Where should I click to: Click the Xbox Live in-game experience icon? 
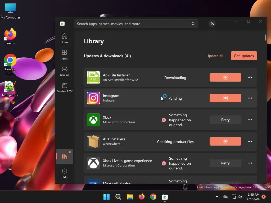[x=93, y=163]
